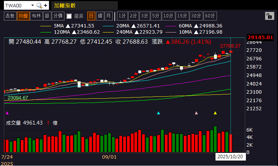Switch to daily 日 period

point(91,16)
